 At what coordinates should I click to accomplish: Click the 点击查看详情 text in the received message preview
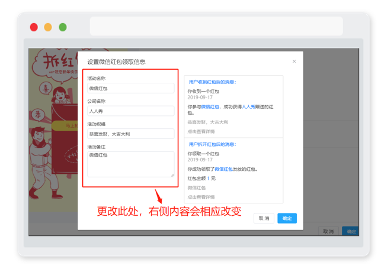(x=201, y=131)
